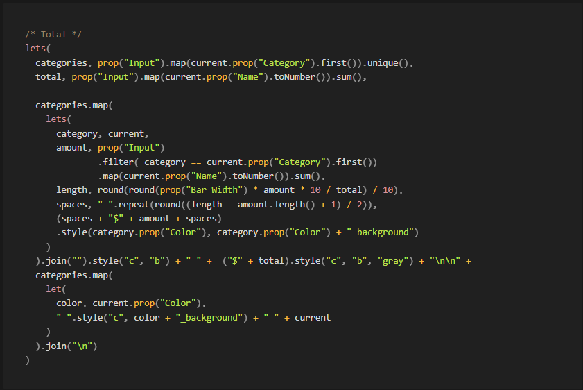Click the trailing "current" on the color + "_background" line
Image resolution: width=583 pixels, height=390 pixels.
pyautogui.click(x=313, y=318)
